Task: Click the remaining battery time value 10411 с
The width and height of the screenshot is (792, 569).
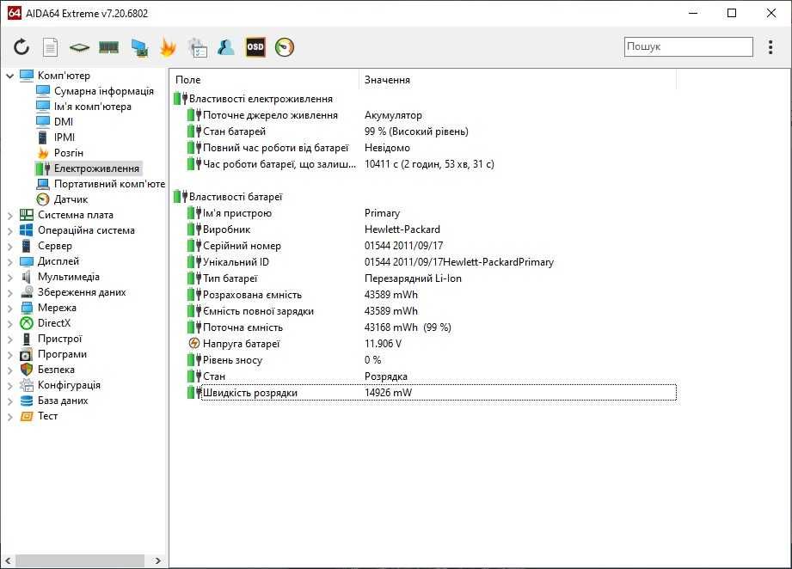Action: pos(429,164)
